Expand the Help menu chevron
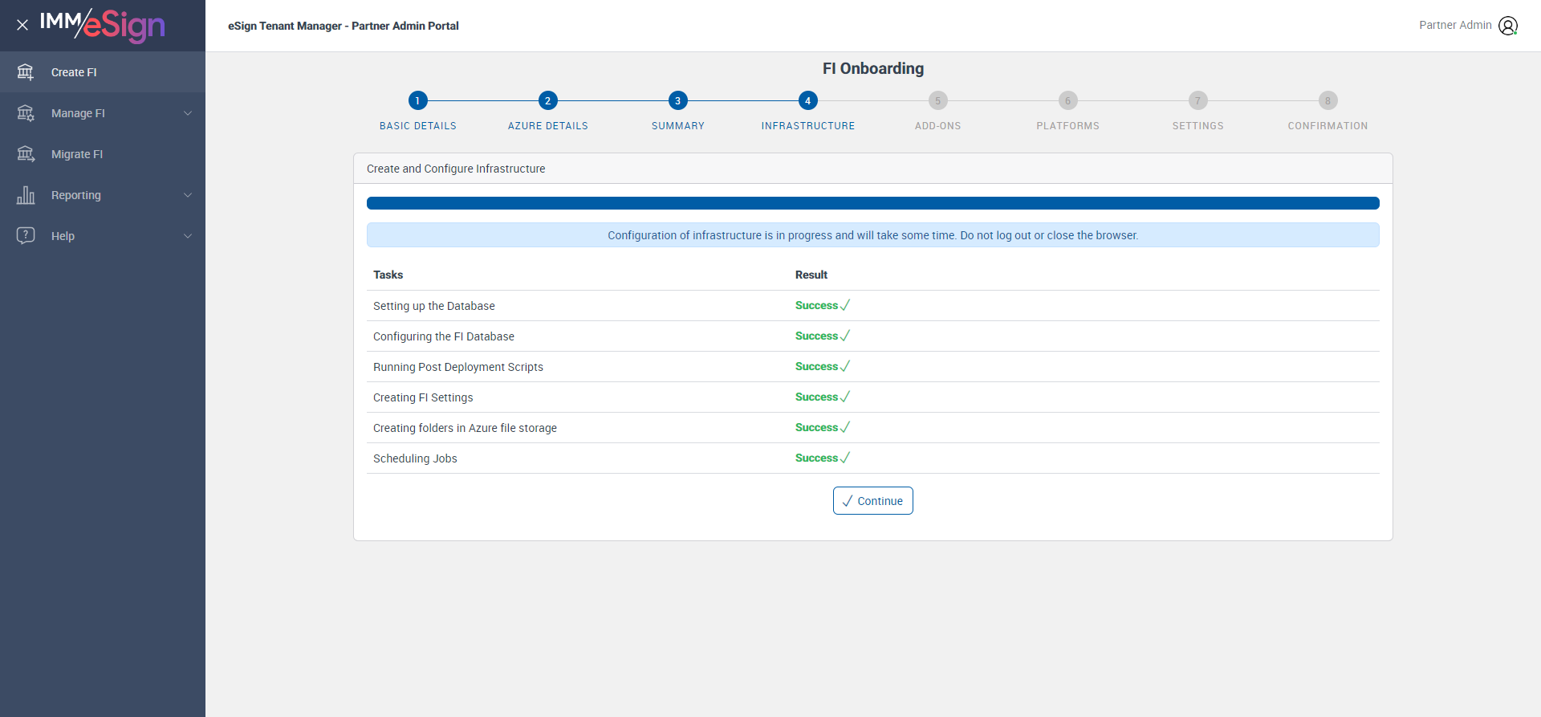 188,236
